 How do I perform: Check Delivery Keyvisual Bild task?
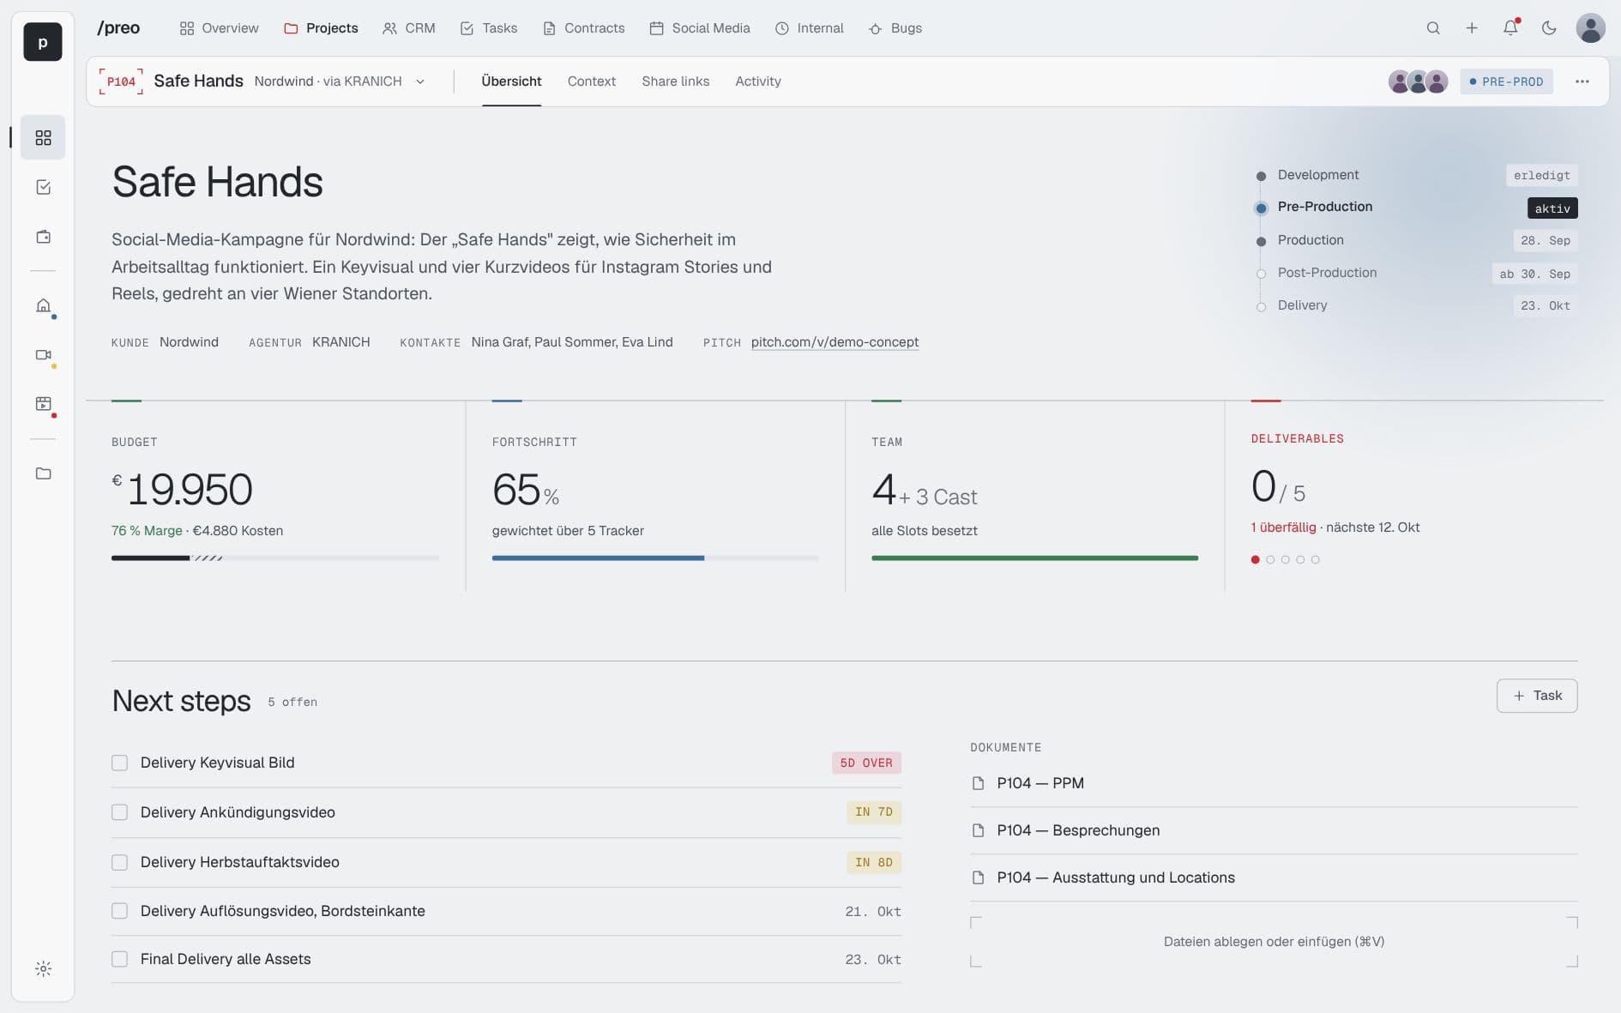pyautogui.click(x=119, y=763)
